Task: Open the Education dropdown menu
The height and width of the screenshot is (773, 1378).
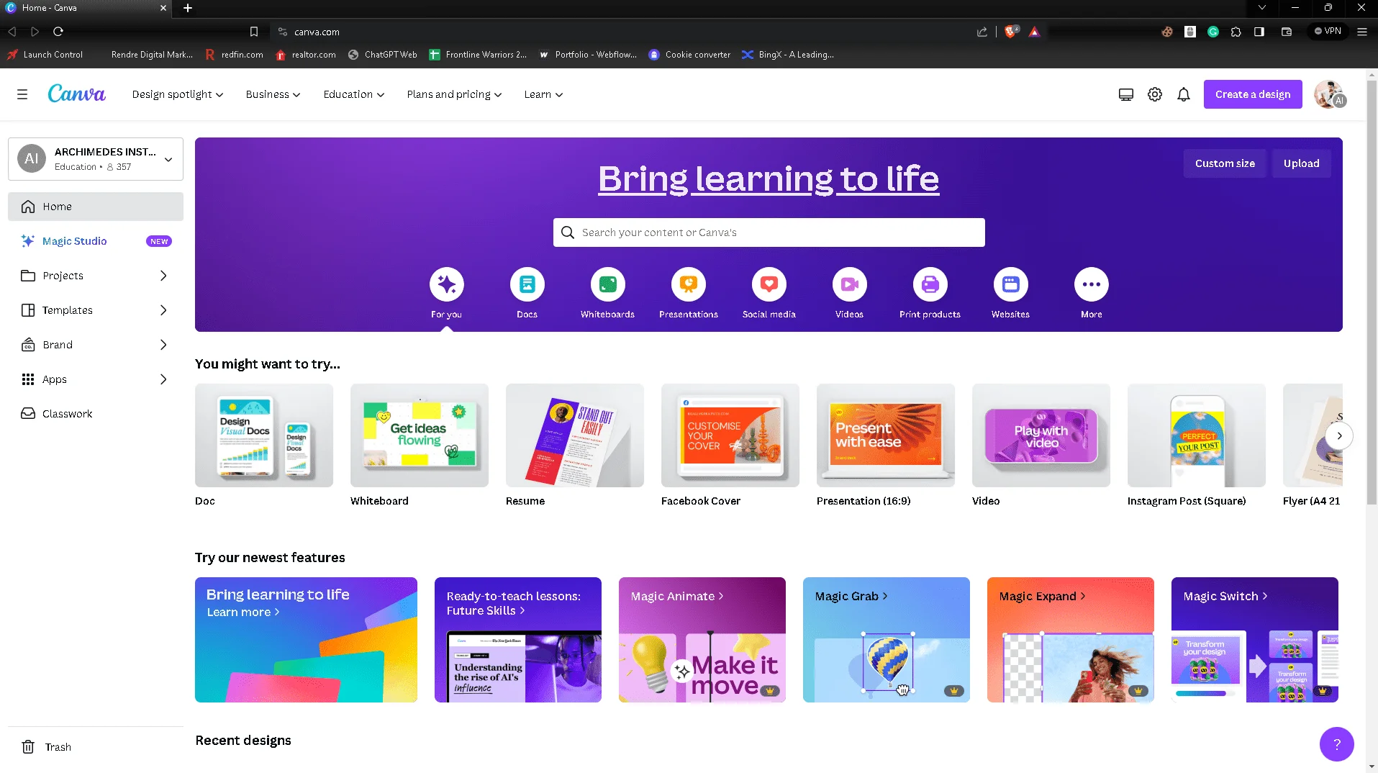Action: coord(354,94)
